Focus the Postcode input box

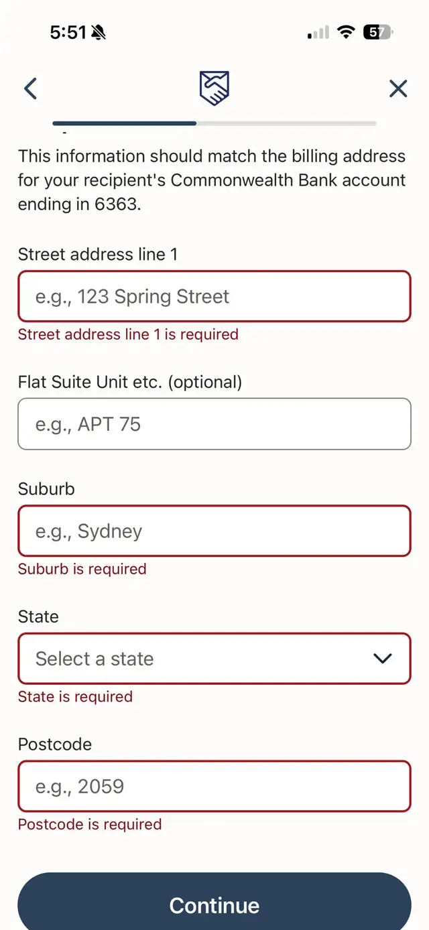[214, 786]
